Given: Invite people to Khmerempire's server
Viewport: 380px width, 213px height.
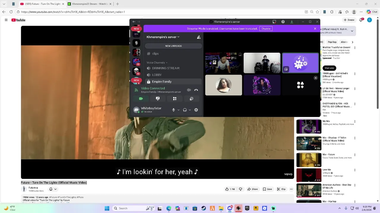Looking at the screenshot, I should (199, 37).
